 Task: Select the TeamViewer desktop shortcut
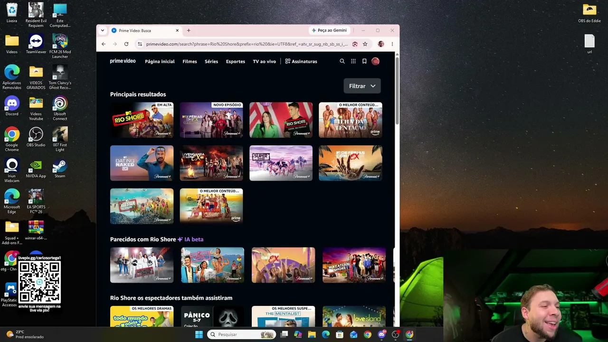pos(36,44)
